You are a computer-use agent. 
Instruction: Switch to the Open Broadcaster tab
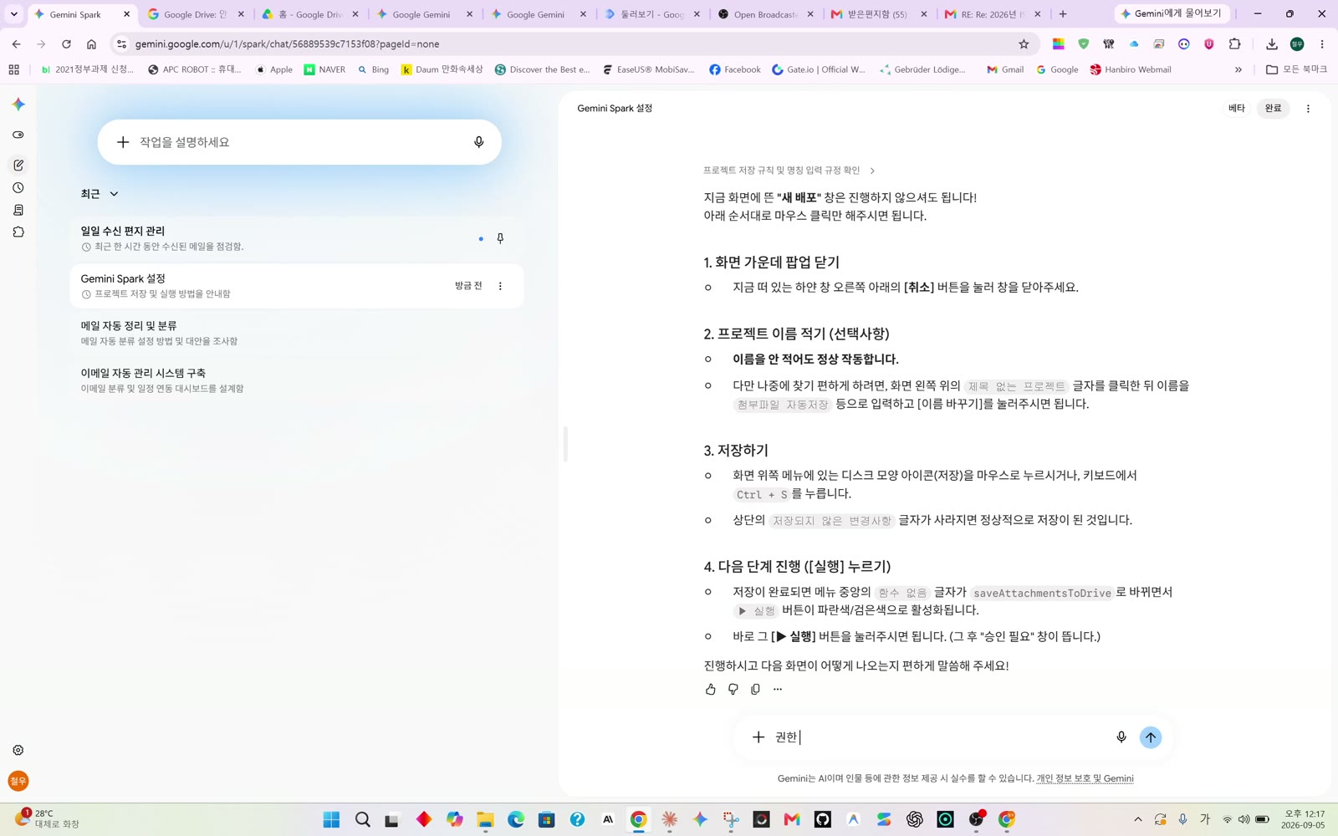(765, 14)
